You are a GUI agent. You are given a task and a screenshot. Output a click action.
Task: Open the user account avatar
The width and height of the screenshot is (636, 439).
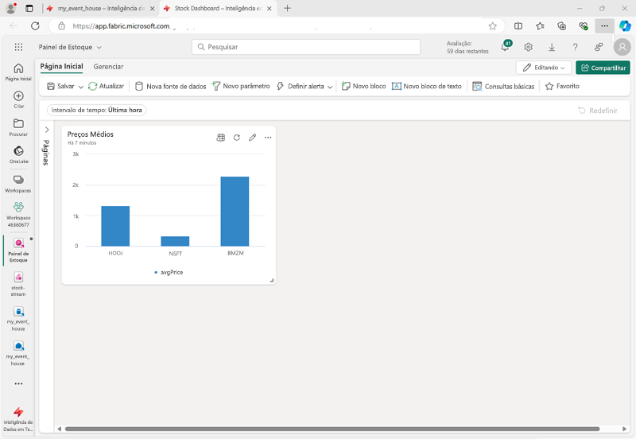point(622,47)
